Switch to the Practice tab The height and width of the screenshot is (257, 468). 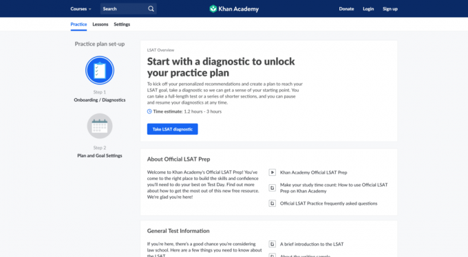[x=78, y=25]
